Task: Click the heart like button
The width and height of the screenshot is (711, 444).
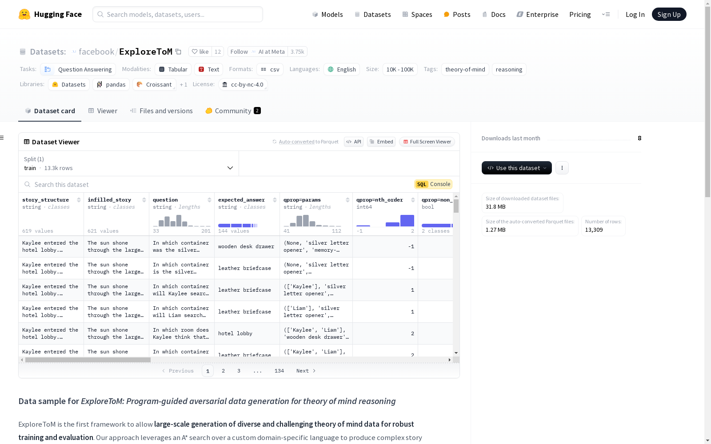Action: pyautogui.click(x=200, y=52)
